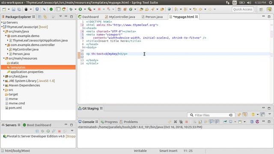Click the Servers view red Stop icon
The width and height of the screenshot is (274, 154).
click(x=60, y=131)
